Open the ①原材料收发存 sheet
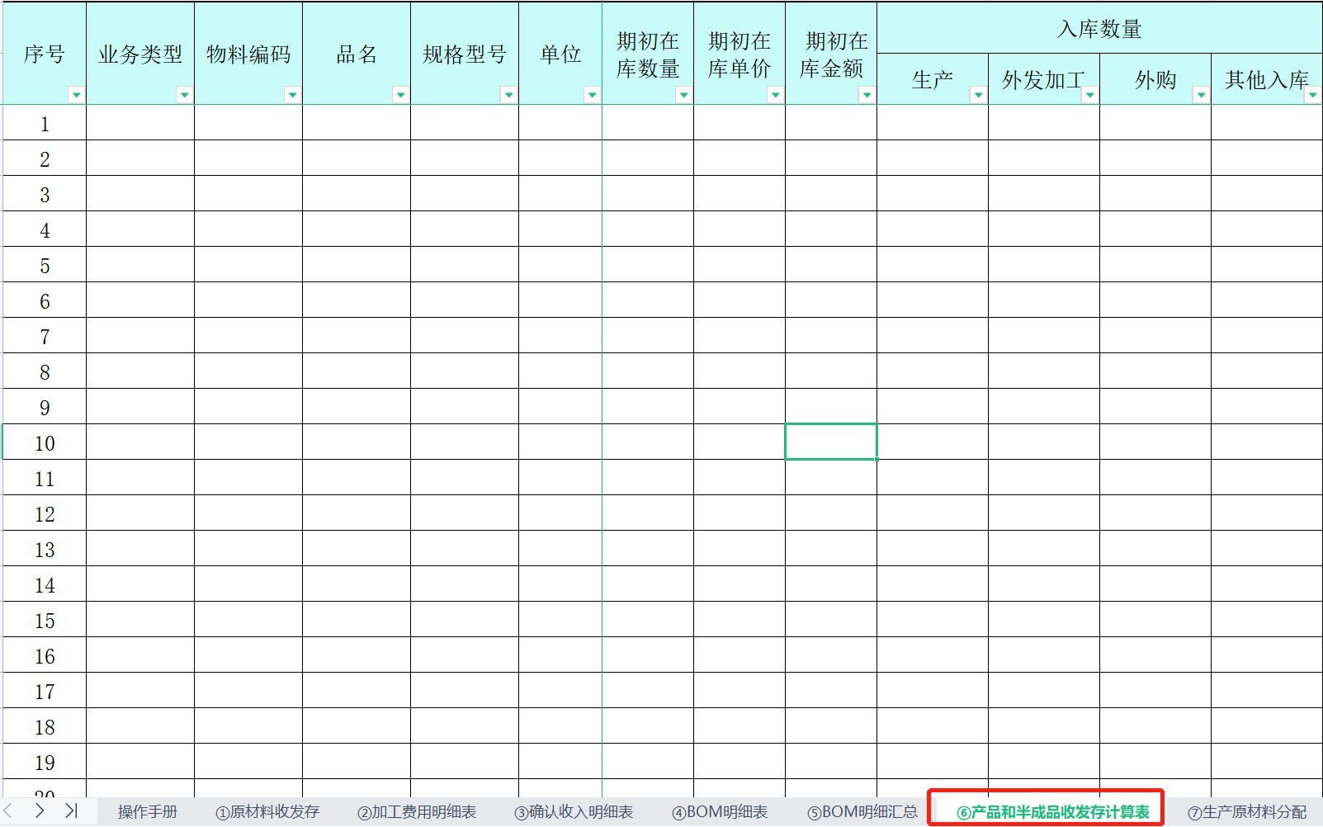 [270, 811]
